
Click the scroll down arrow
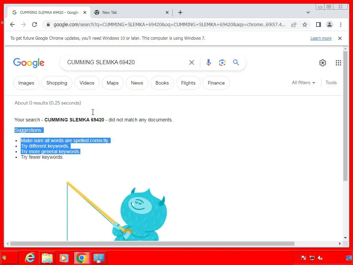(x=345, y=238)
